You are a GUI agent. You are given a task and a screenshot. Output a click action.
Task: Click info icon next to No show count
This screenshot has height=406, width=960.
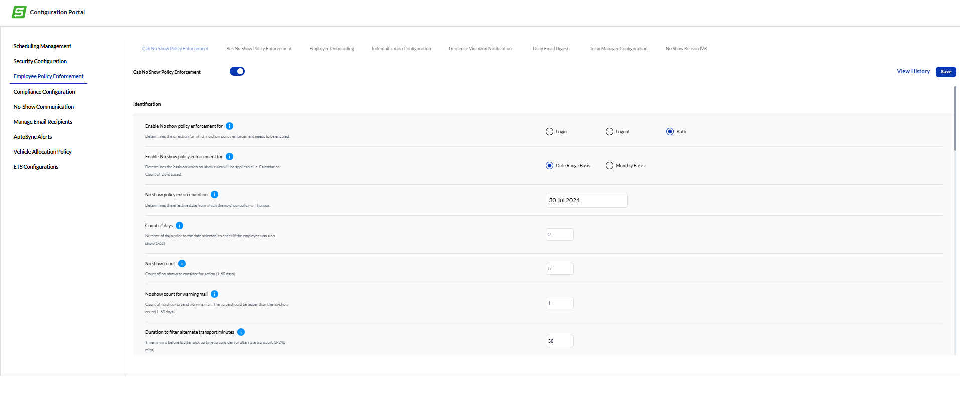pyautogui.click(x=182, y=264)
